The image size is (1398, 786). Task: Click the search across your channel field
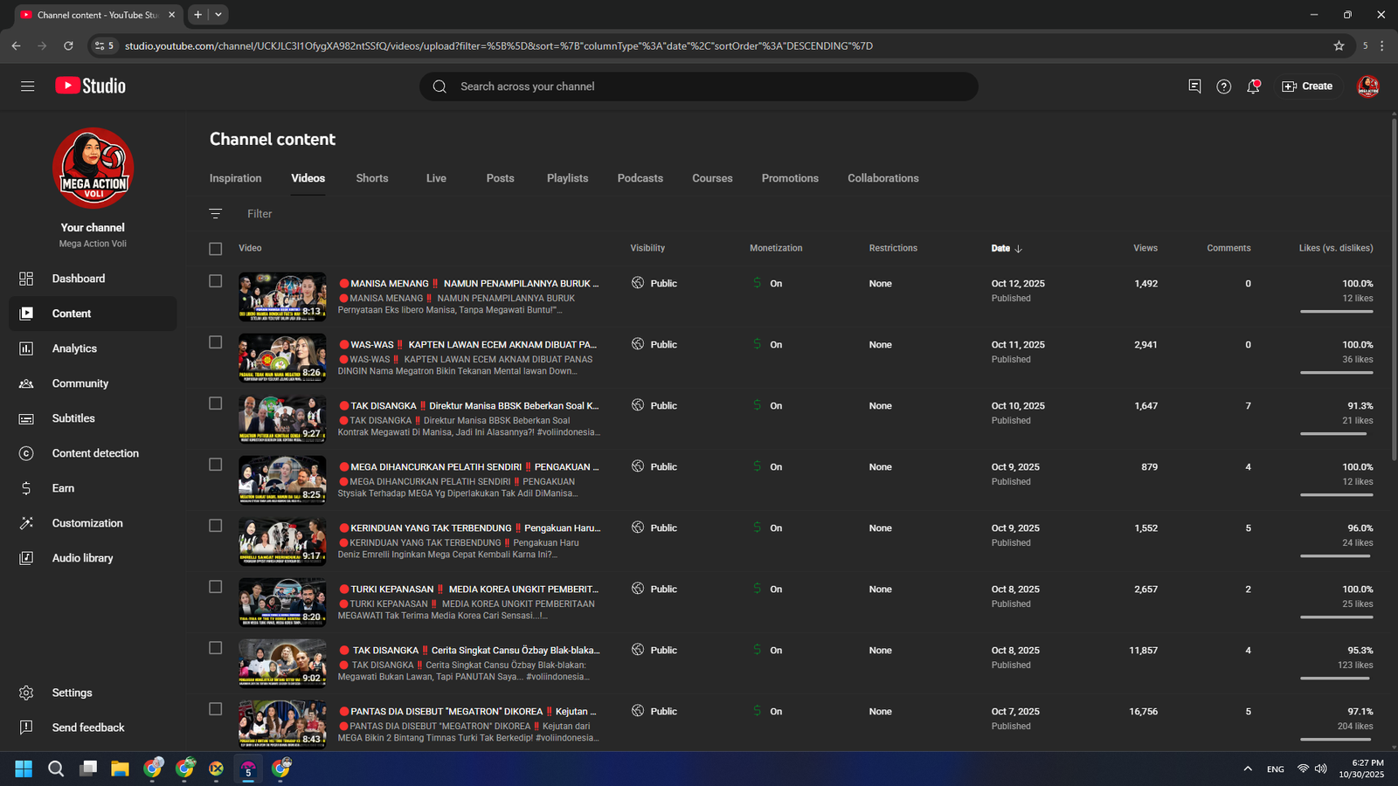(699, 86)
